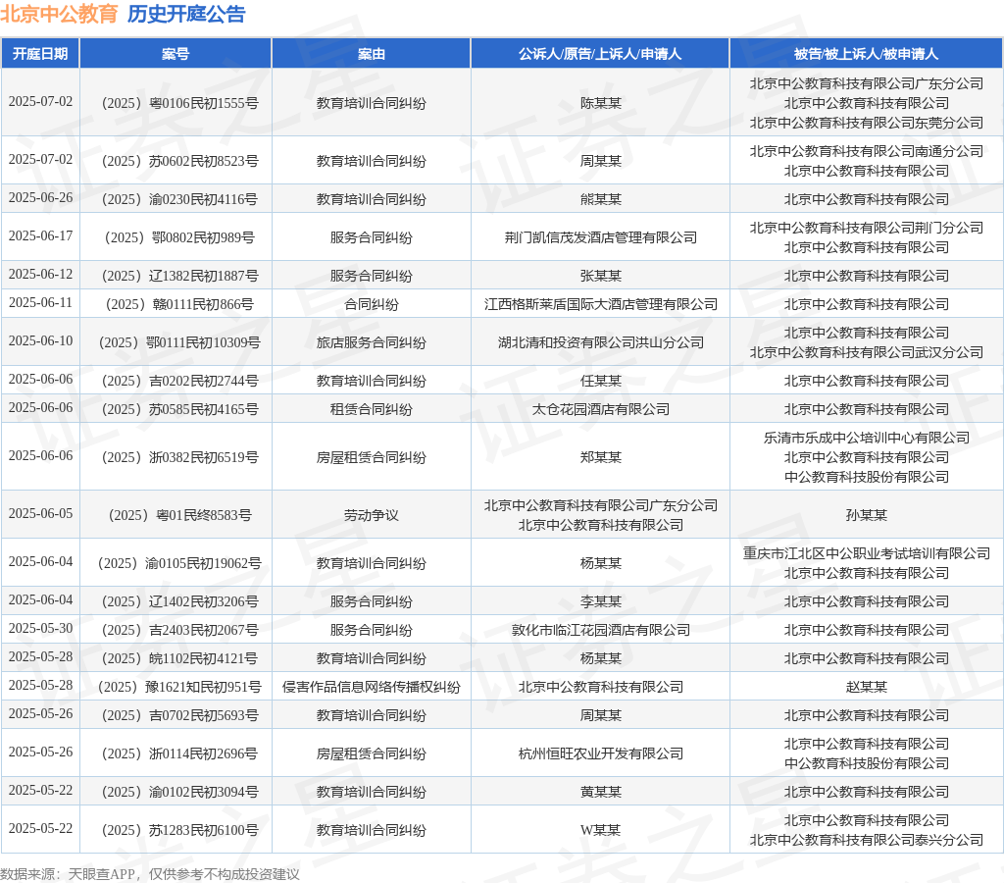The width and height of the screenshot is (1004, 883).
Task: Click the 案由 column header
Action: pos(372,54)
